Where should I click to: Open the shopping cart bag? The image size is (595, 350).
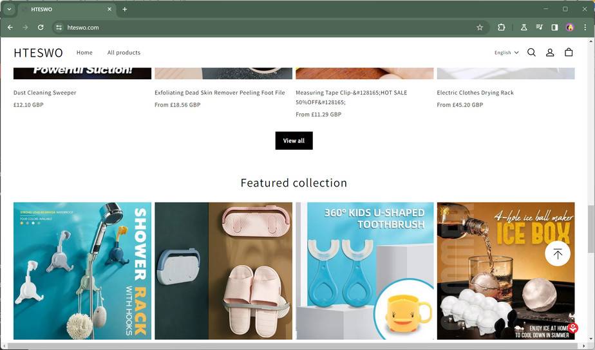click(569, 53)
